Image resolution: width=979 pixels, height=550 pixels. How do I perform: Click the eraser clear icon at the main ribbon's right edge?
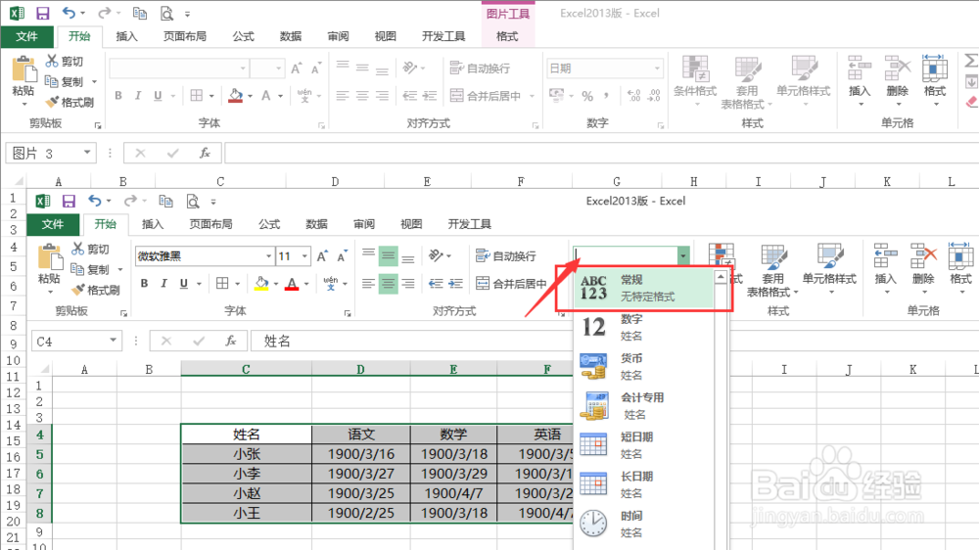(x=971, y=102)
